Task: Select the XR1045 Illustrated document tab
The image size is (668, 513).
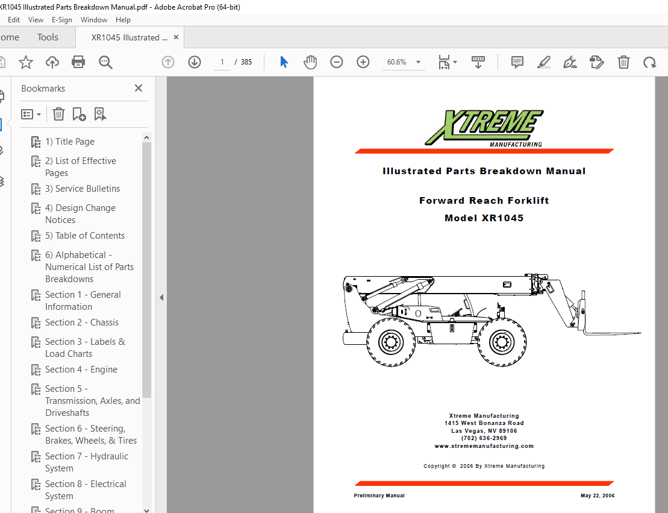Action: coord(129,37)
